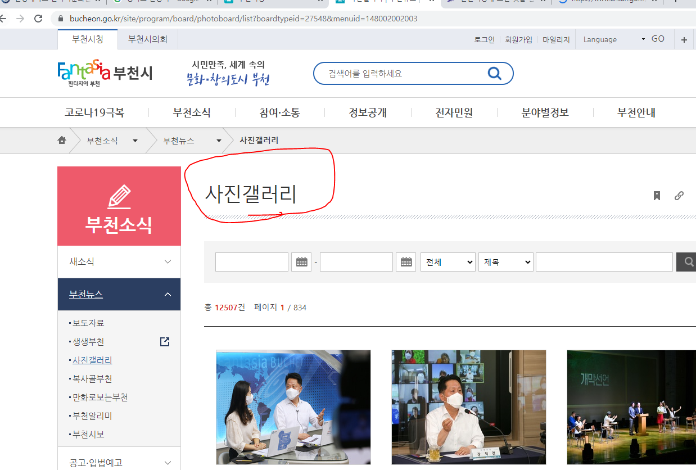Open 보도자료 in the sidebar
Screen dimensions: 696x470
click(88, 323)
